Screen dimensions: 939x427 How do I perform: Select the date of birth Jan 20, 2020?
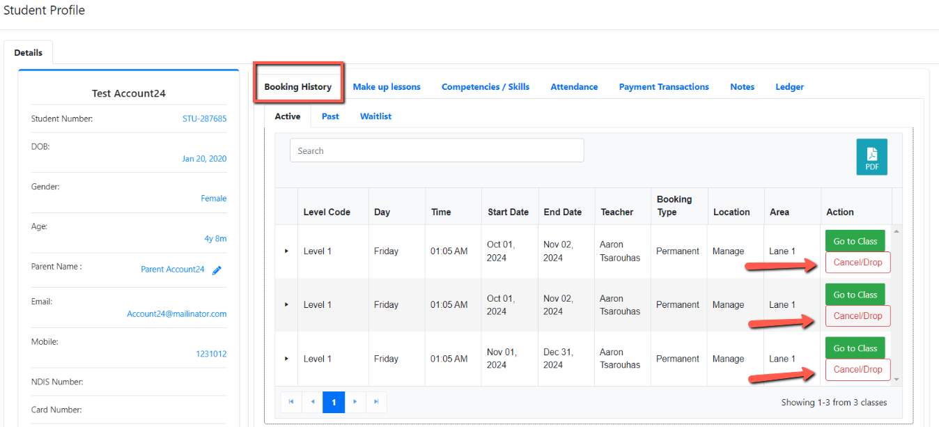coord(204,159)
